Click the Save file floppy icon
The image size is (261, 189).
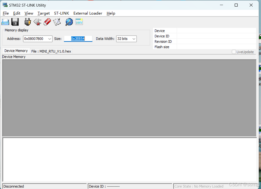15,22
